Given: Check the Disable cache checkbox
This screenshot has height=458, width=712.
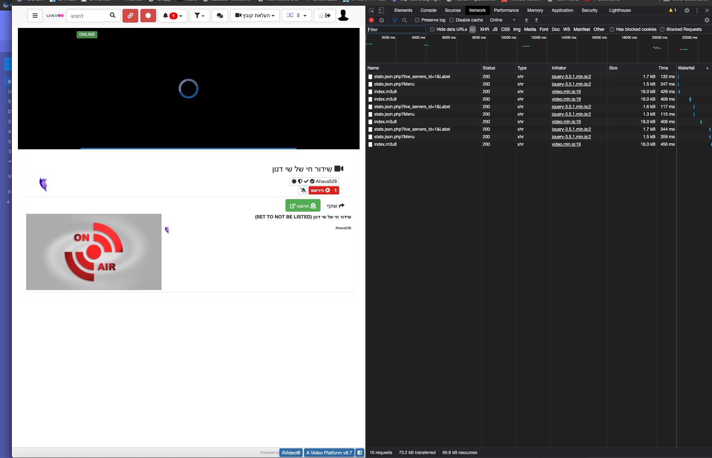Looking at the screenshot, I should point(452,20).
